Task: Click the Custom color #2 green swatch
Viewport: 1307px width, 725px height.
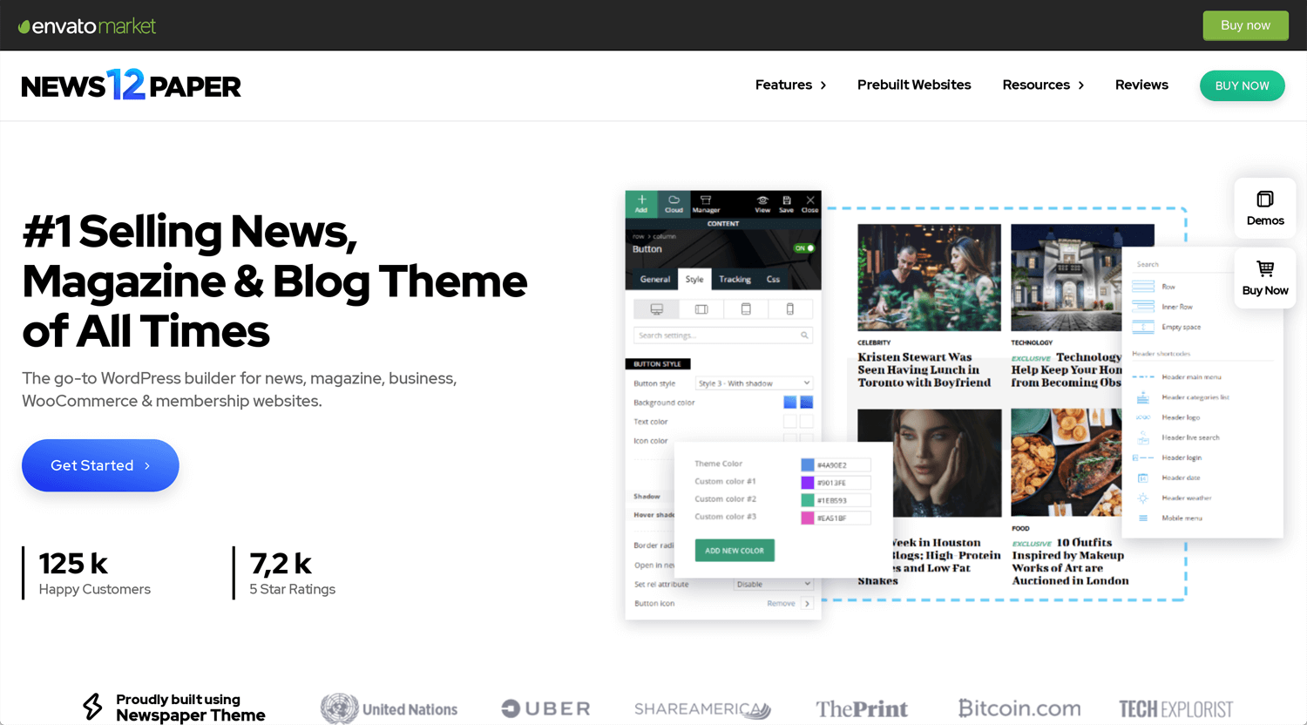Action: (807, 500)
